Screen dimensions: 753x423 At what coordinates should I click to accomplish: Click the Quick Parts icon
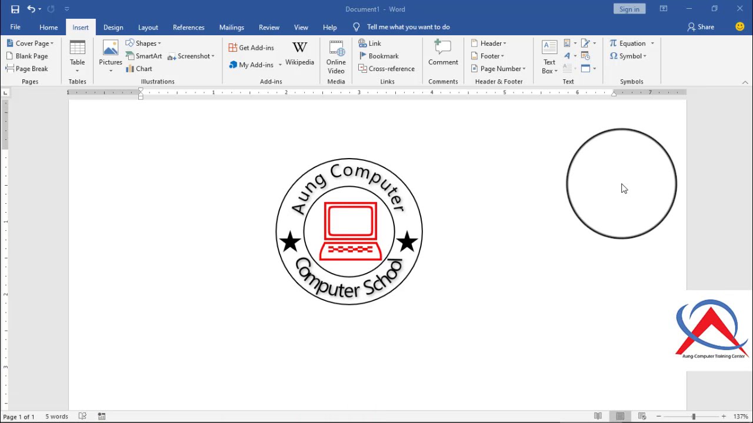click(567, 43)
